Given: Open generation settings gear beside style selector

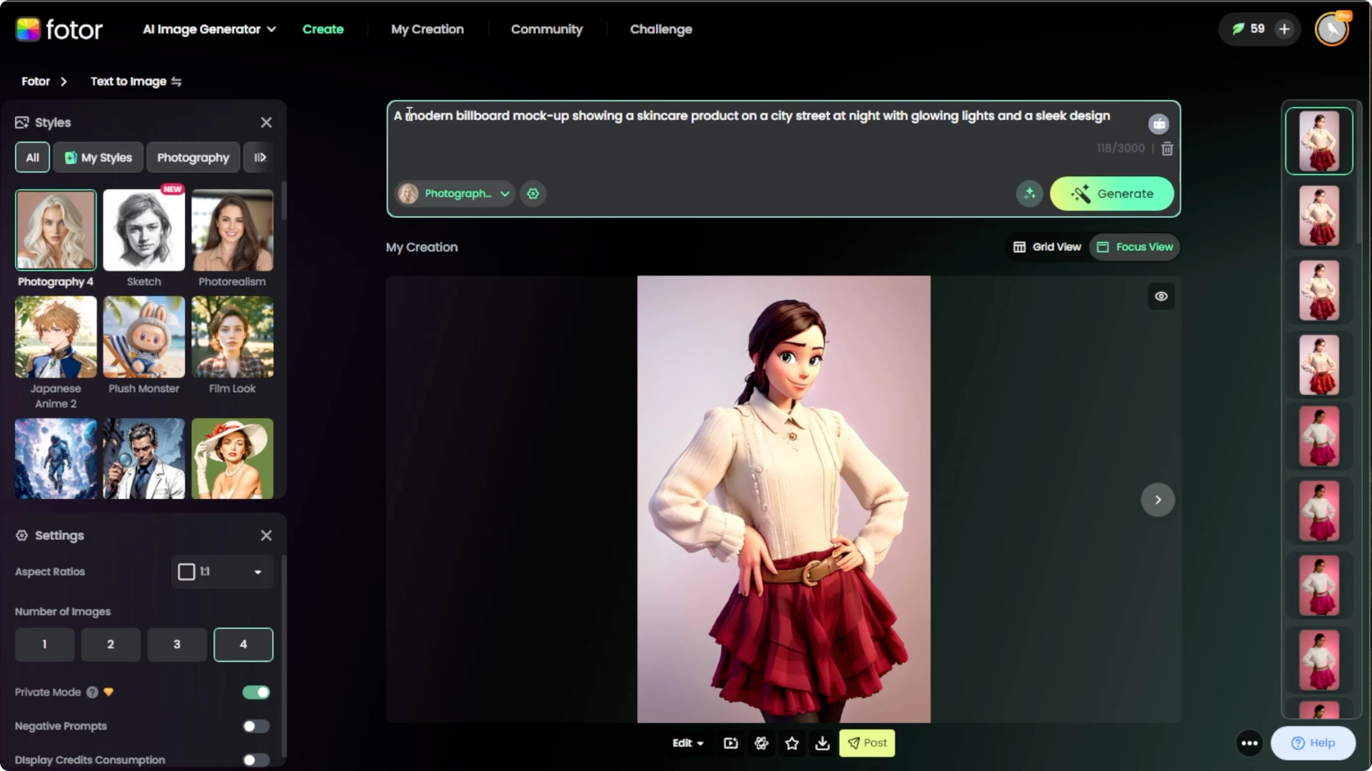Looking at the screenshot, I should tap(533, 194).
